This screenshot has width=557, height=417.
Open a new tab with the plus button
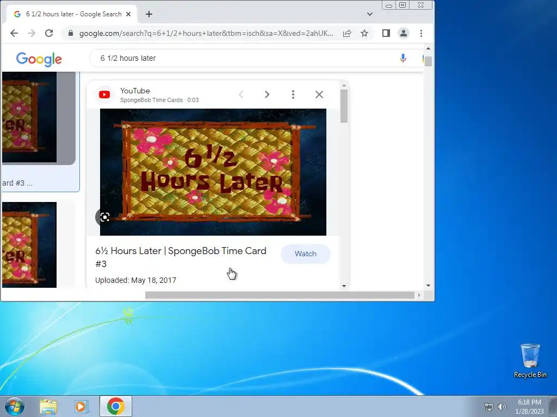point(149,14)
